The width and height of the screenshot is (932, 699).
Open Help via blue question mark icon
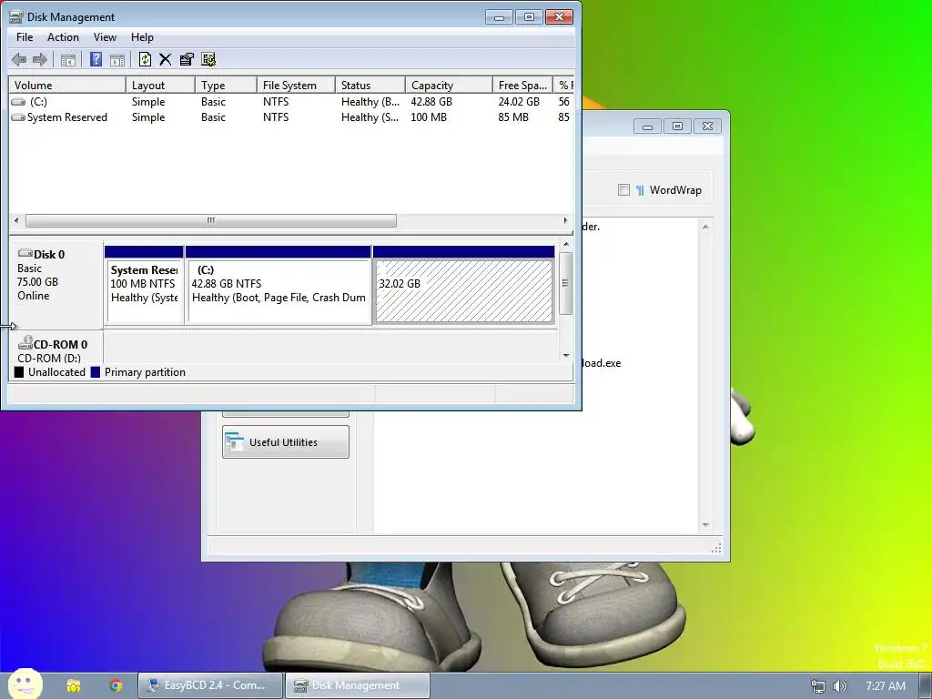pos(96,59)
